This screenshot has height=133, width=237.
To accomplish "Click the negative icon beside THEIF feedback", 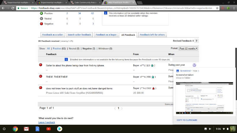I will [41, 76].
